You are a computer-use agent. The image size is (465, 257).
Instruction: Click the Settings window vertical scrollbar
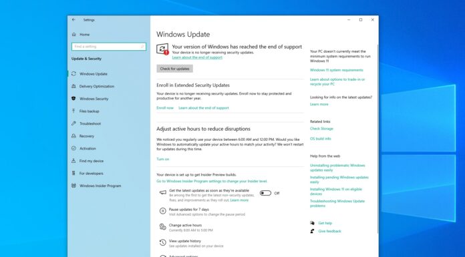[x=378, y=139]
